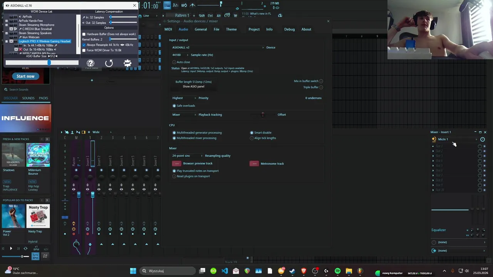Click the Windows Start button
This screenshot has width=493, height=277.
coord(133,271)
